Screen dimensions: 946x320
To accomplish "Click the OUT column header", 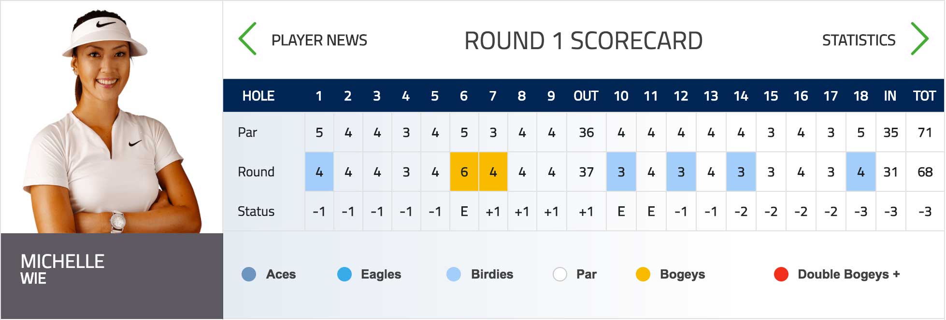I will coord(586,96).
